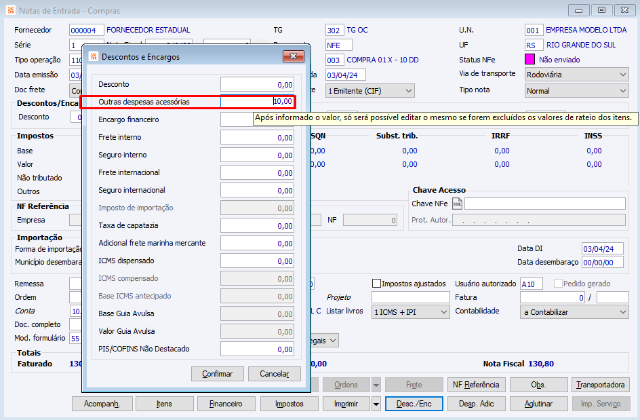Open the Via de transporte dropdown
The image size is (640, 420).
576,75
